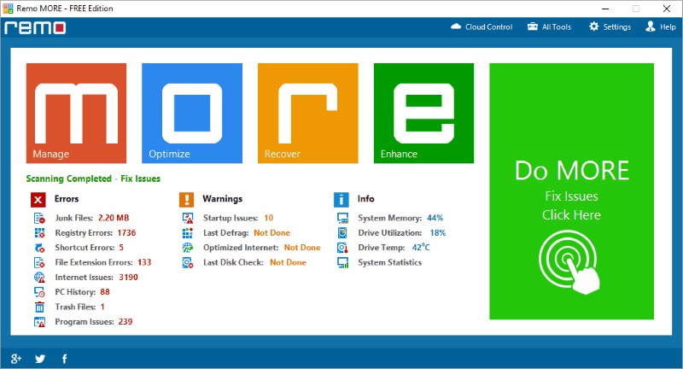This screenshot has height=369, width=683.
Task: Click the Internet Issues globe icon
Action: [x=39, y=277]
